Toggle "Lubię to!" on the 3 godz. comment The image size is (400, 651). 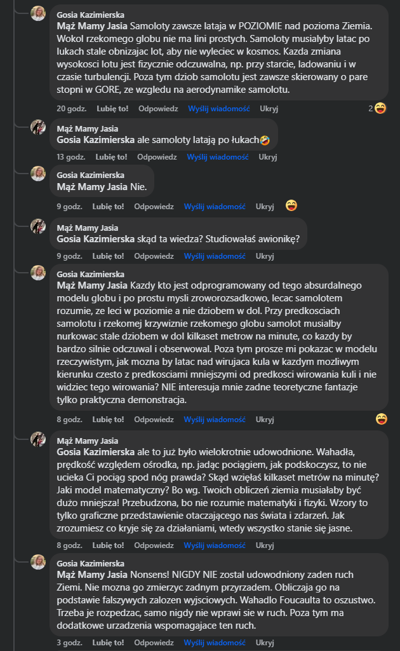pos(108,643)
